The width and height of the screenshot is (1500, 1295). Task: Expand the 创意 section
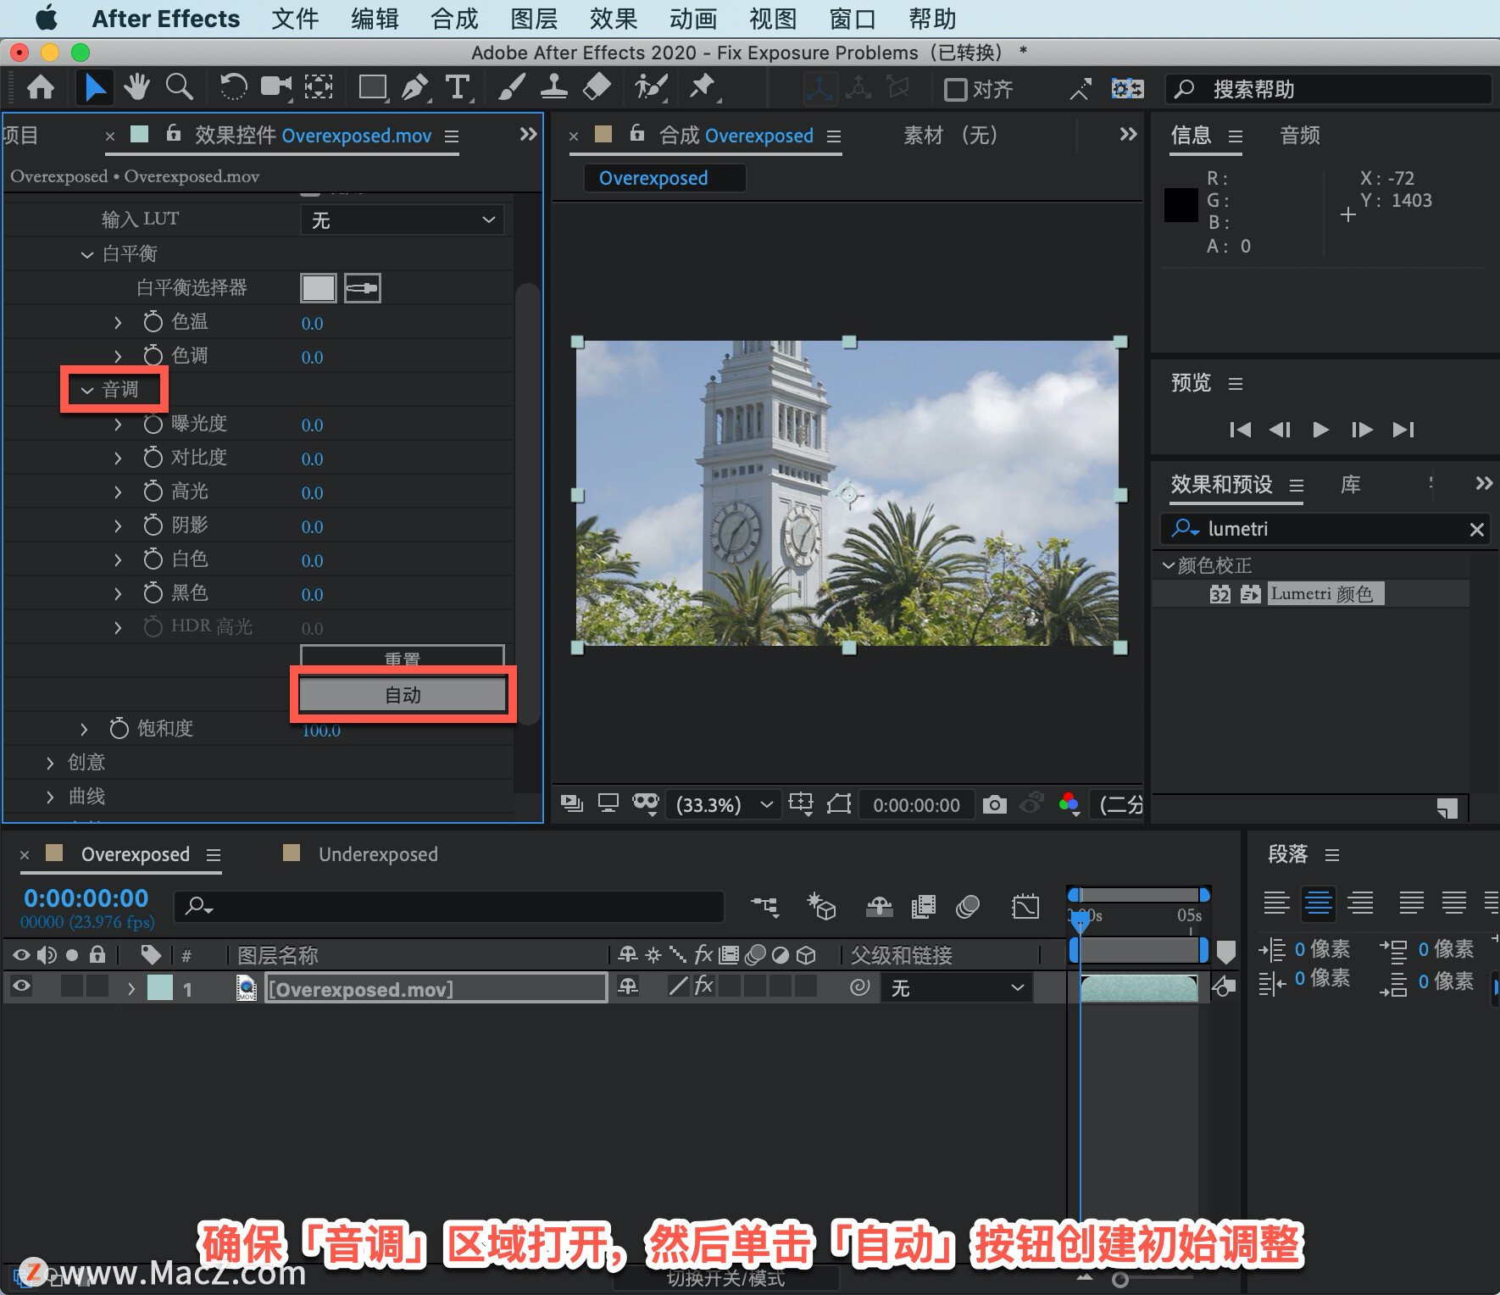50,763
